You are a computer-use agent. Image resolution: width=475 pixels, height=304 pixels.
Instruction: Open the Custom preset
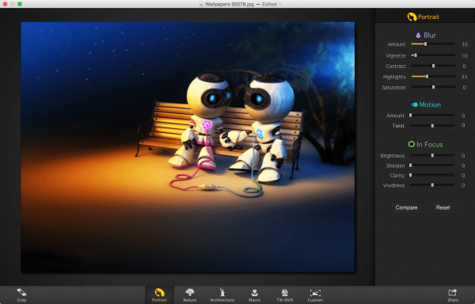pyautogui.click(x=315, y=295)
